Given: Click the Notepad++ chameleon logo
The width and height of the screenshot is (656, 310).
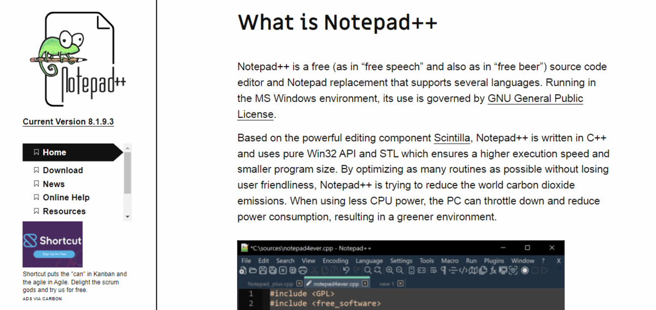Looking at the screenshot, I should (x=77, y=59).
